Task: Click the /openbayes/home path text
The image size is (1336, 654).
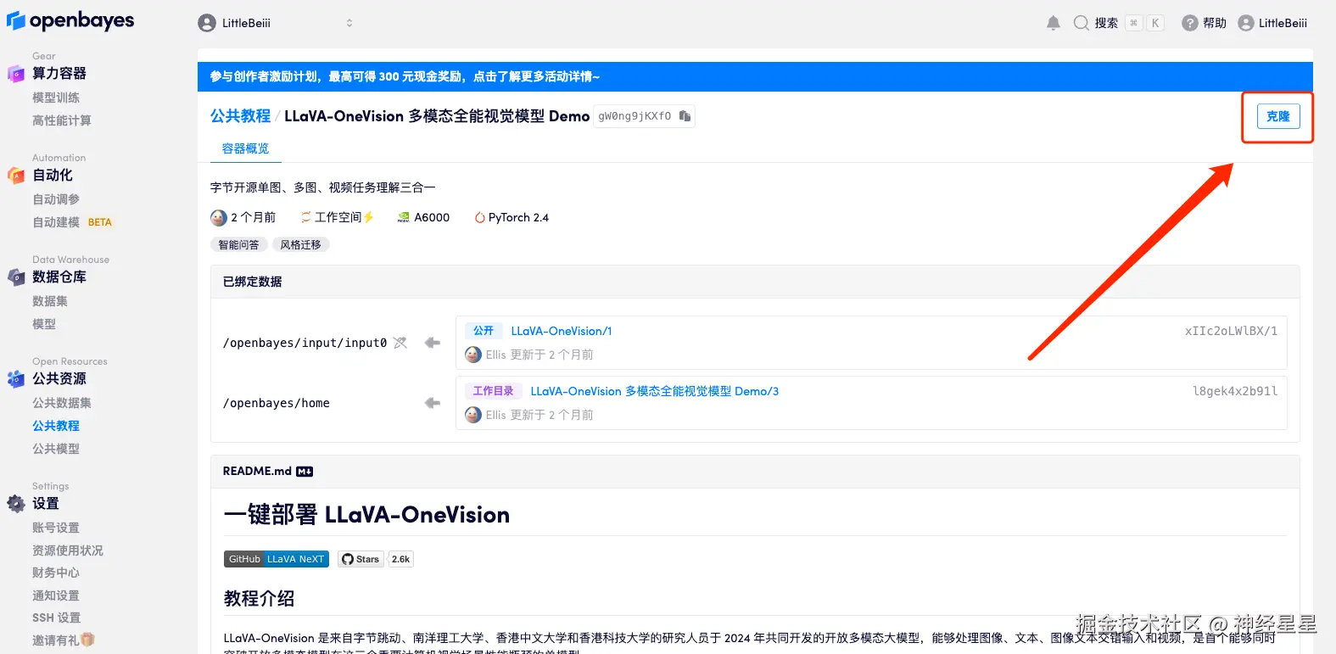Action: (277, 403)
